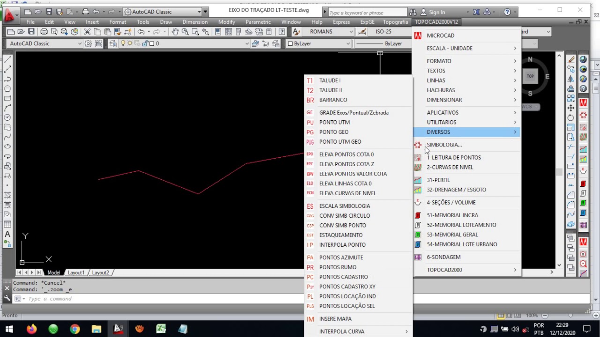Click the Windows Start button
Screen dimensions: 600x337
(9, 329)
